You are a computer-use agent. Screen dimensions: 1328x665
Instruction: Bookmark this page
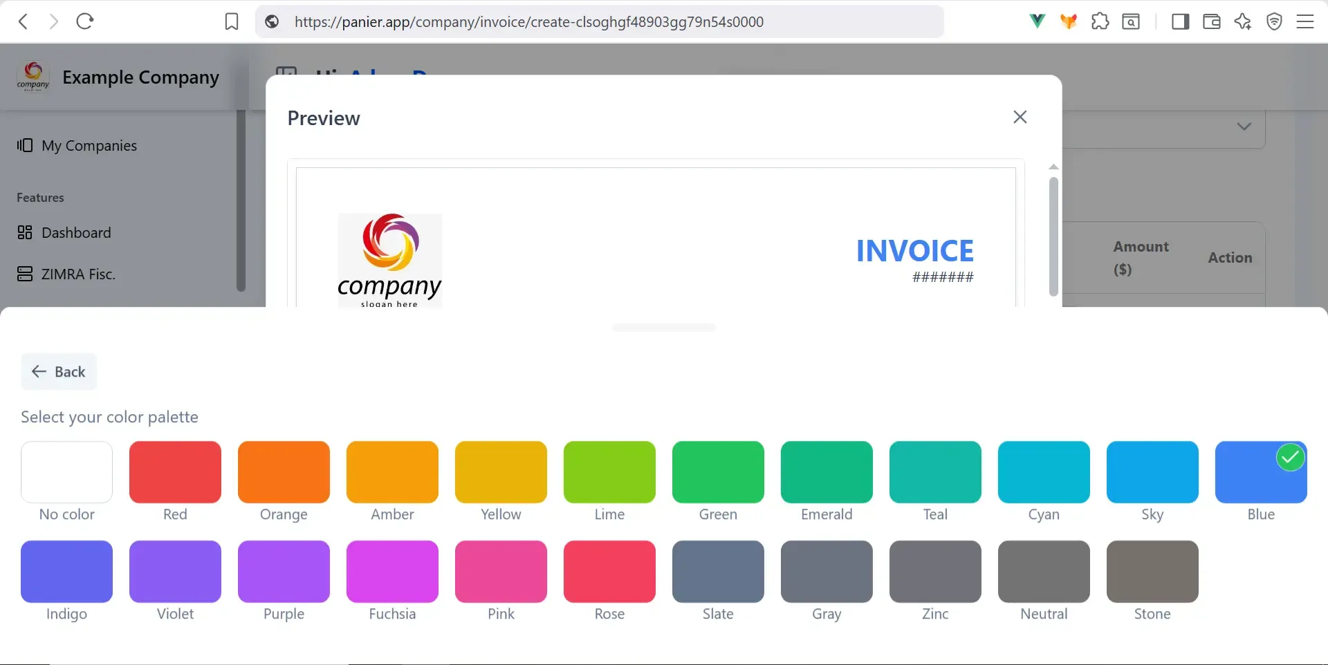232,22
